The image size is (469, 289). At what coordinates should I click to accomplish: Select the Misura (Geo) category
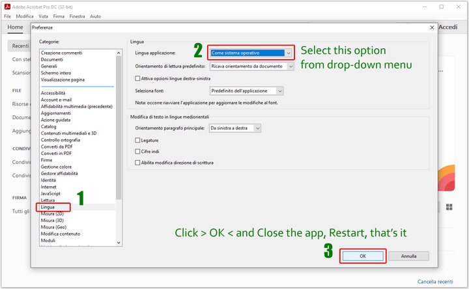[53, 227]
